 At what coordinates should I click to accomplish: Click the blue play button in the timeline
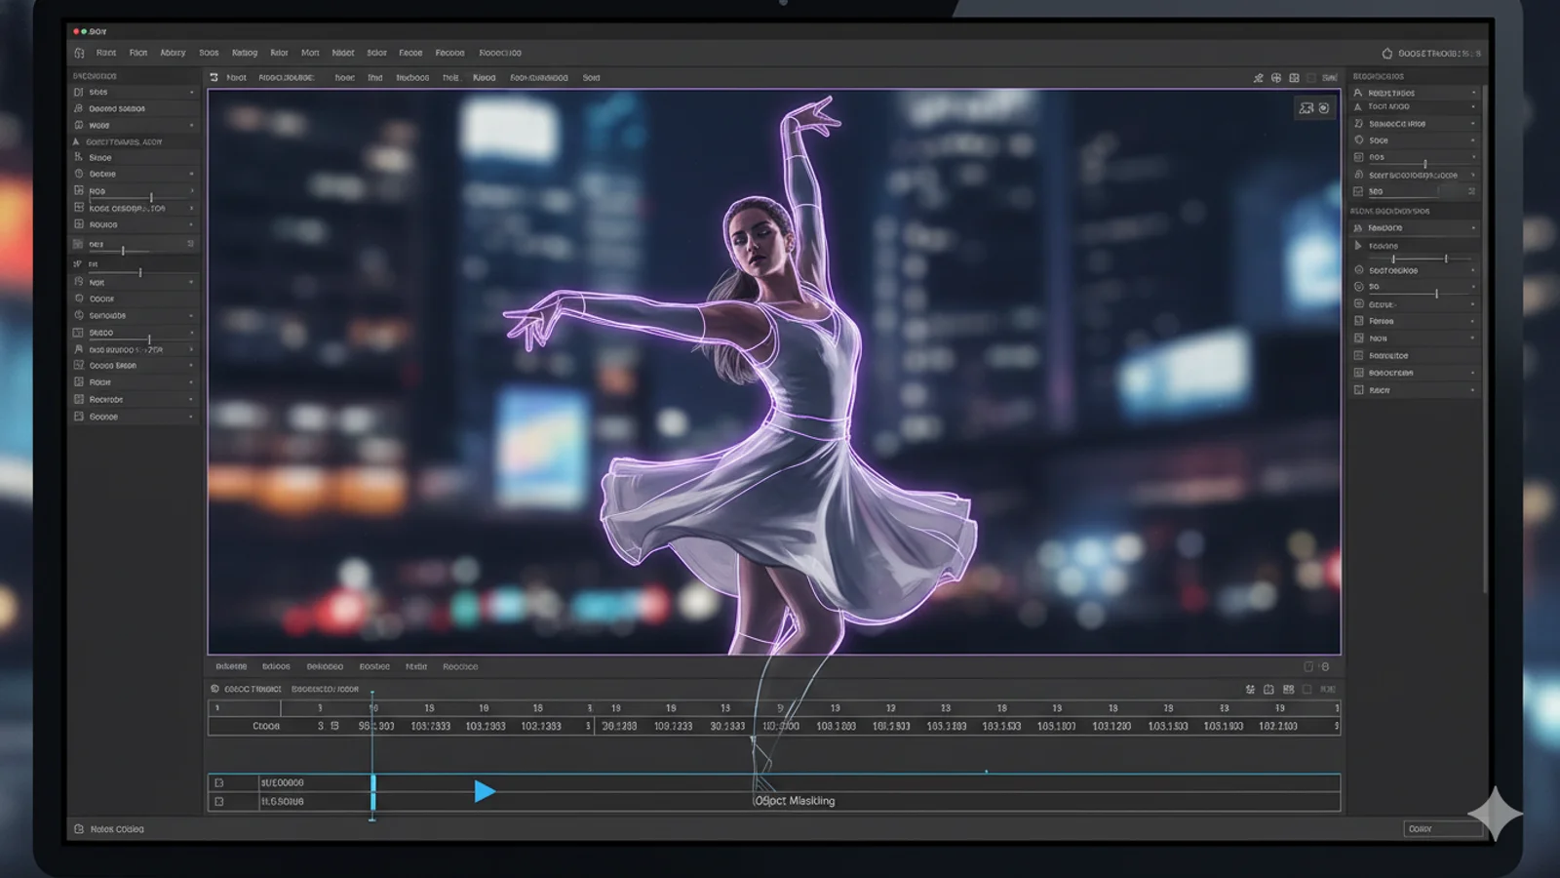coord(485,791)
